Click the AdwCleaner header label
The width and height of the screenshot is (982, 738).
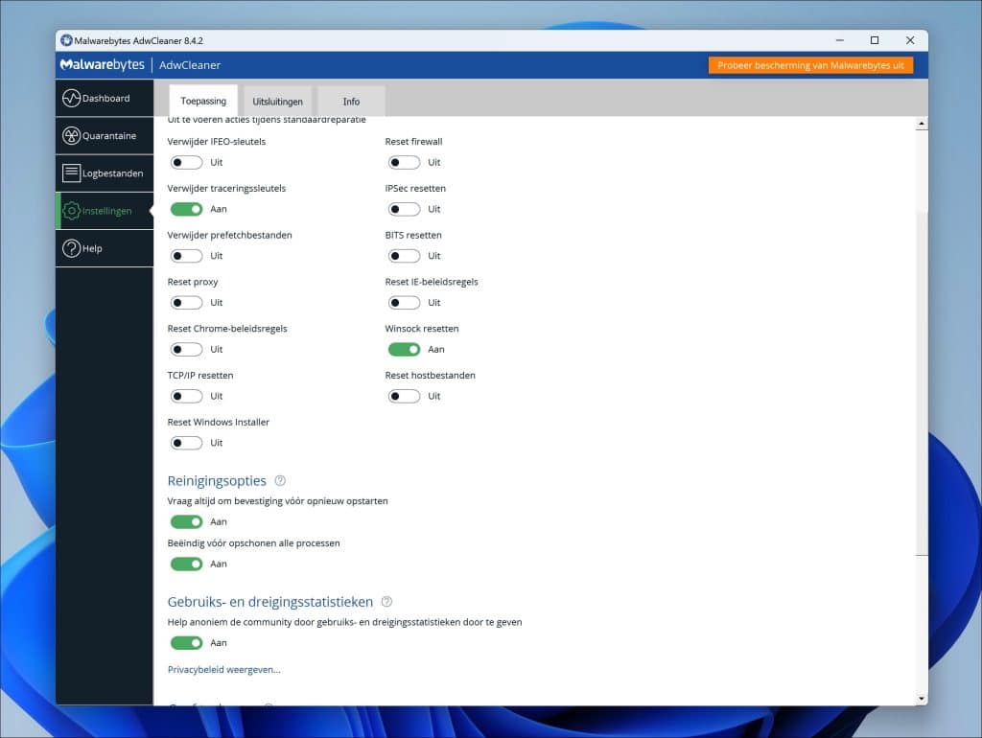(x=190, y=65)
